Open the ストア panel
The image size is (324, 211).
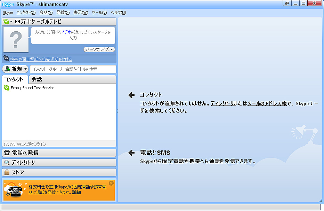[x=59, y=172]
